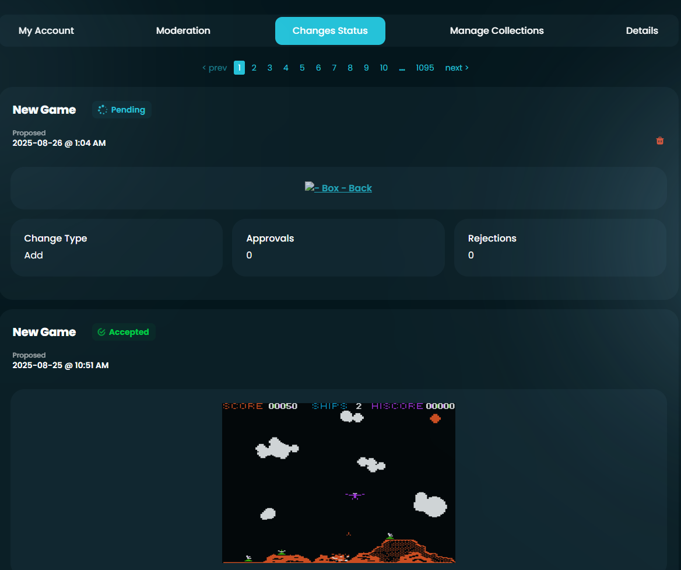Jump to page 2
This screenshot has width=681, height=570.
[x=254, y=68]
